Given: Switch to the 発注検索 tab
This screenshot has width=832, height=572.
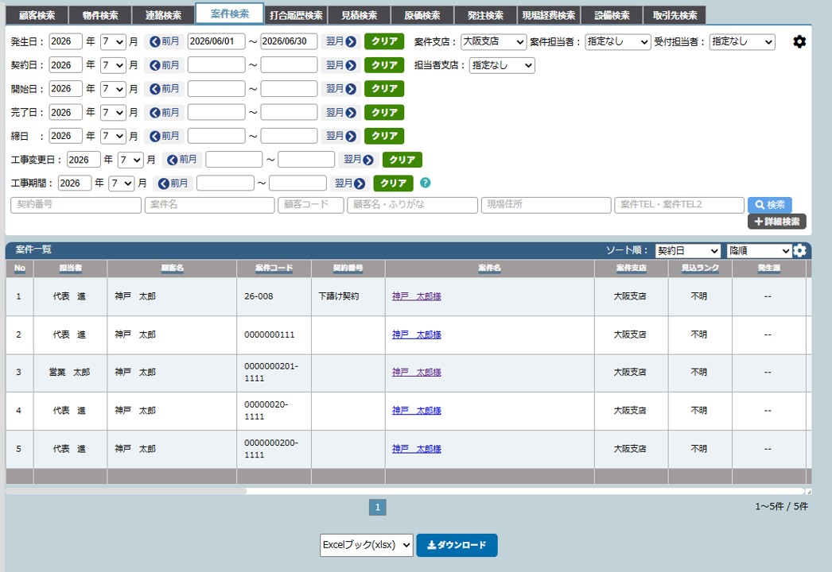Looking at the screenshot, I should tap(485, 15).
